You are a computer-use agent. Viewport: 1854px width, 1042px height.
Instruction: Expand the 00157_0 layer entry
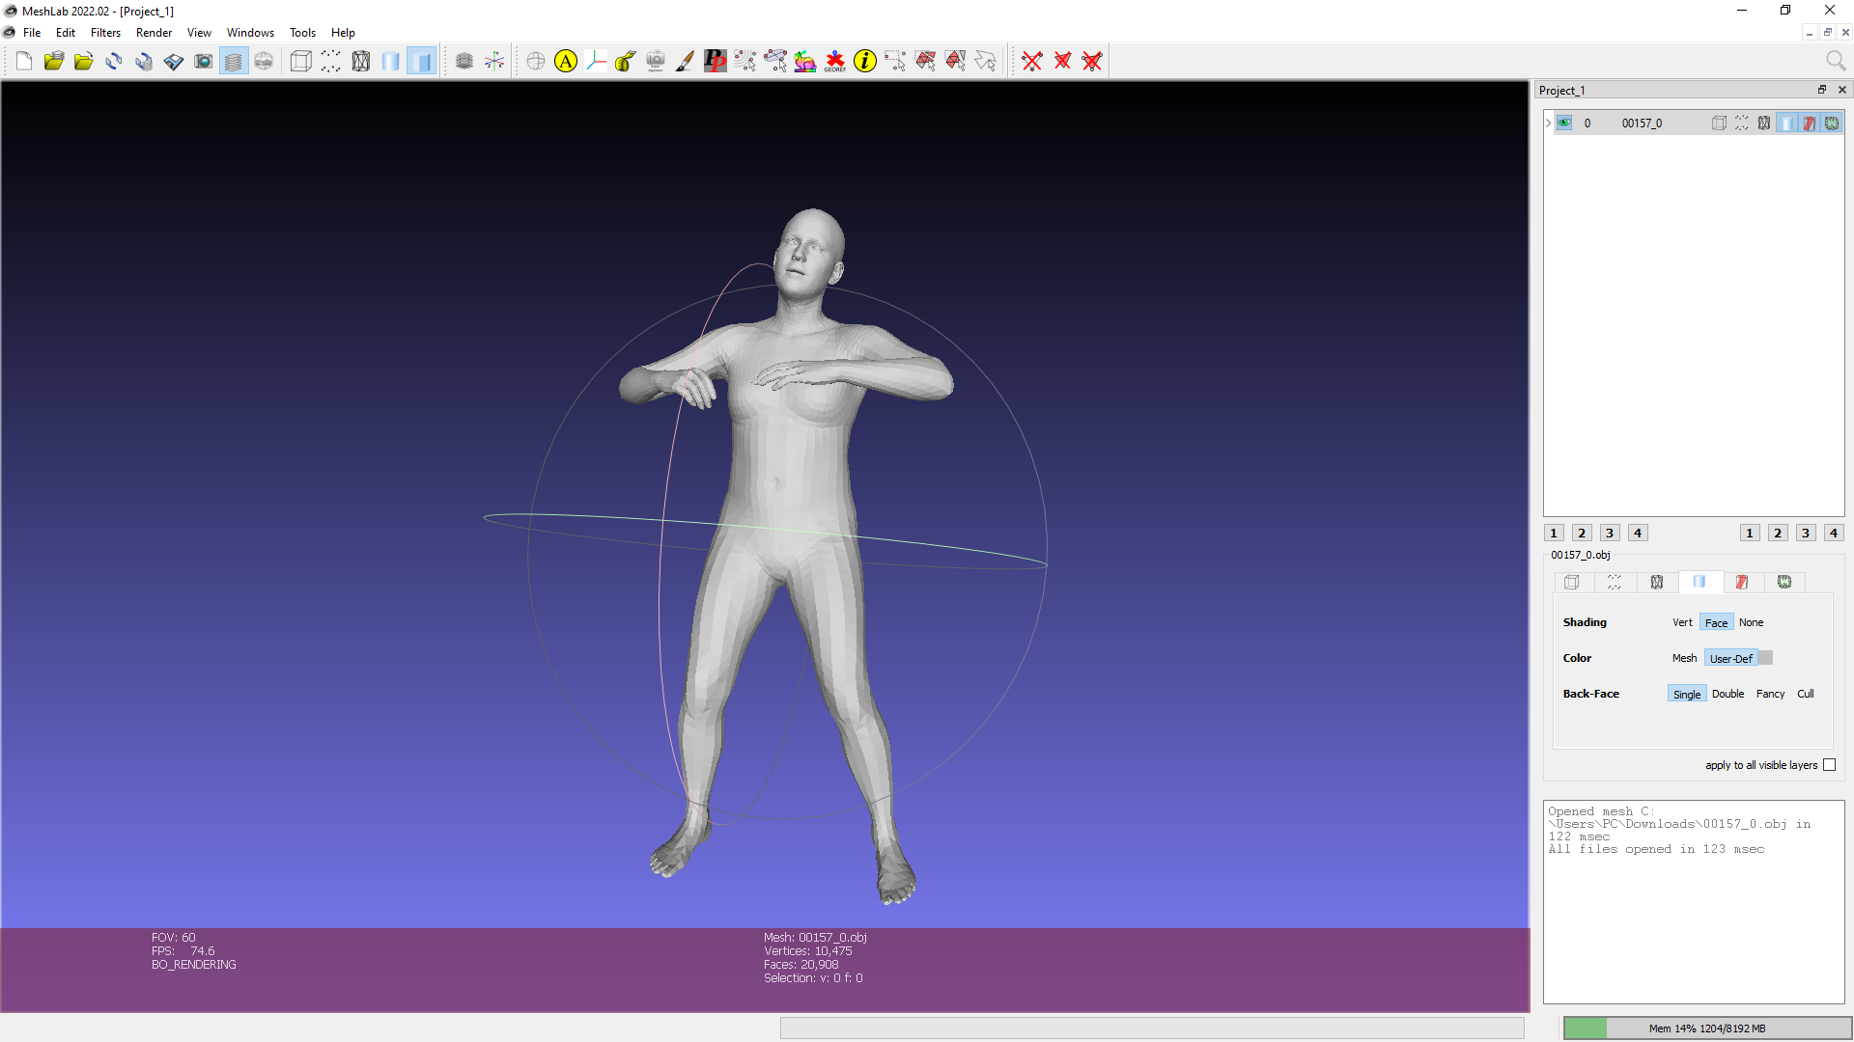[x=1547, y=123]
